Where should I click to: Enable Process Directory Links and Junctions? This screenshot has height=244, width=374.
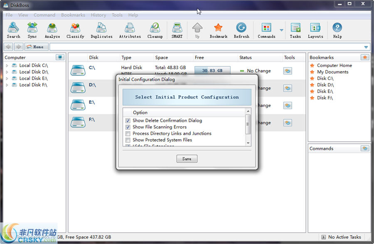(128, 134)
